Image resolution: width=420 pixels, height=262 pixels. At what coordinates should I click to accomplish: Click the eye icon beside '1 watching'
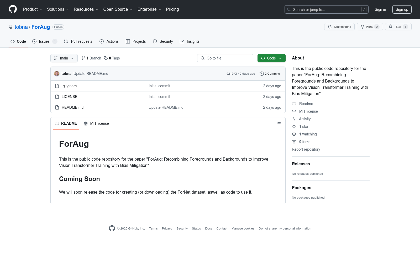click(294, 134)
